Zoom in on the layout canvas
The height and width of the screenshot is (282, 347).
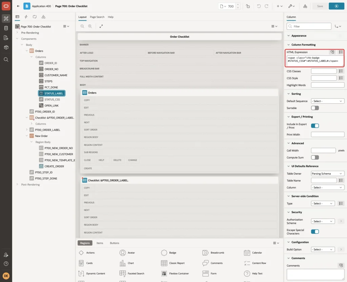click(x=90, y=26)
